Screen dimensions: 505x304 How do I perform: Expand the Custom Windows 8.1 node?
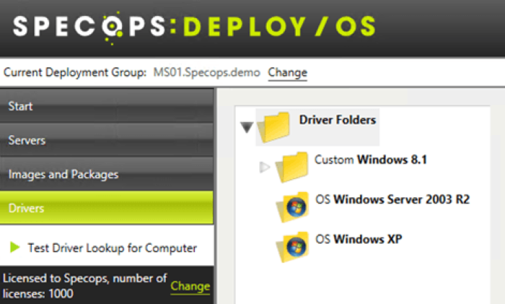pyautogui.click(x=265, y=167)
